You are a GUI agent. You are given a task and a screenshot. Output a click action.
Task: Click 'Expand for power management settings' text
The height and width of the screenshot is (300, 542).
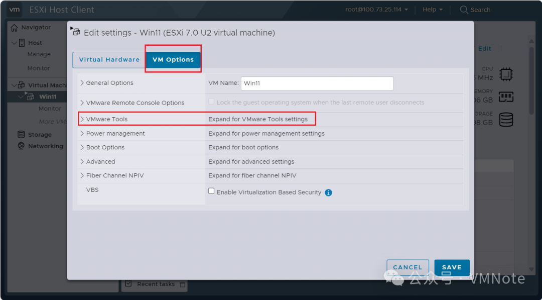[266, 133]
